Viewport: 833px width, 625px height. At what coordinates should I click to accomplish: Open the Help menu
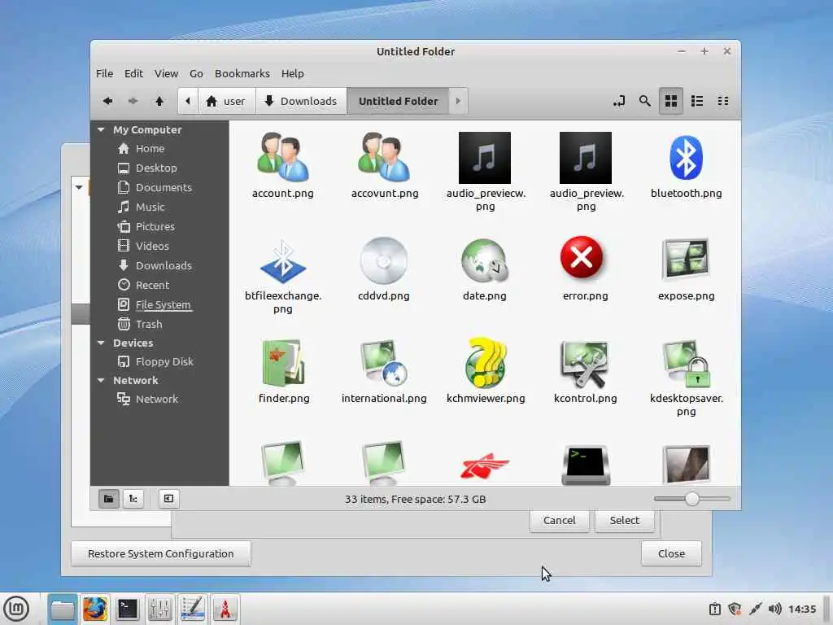point(292,73)
